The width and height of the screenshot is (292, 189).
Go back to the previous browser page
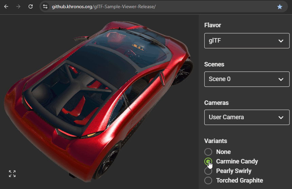[6, 7]
